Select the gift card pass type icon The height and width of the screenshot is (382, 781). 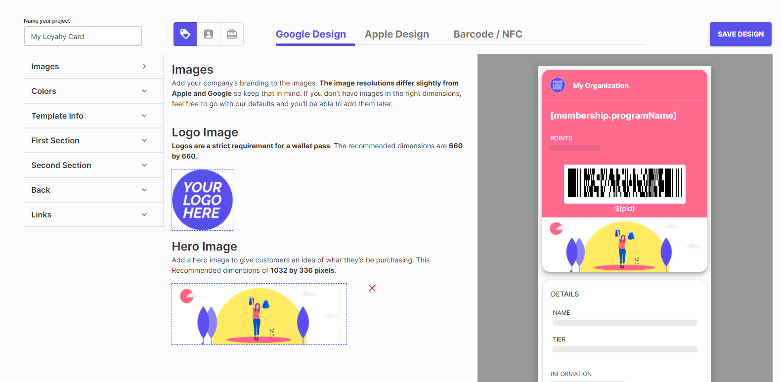(x=232, y=34)
